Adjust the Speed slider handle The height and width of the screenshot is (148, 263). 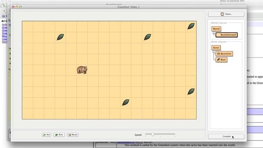(153, 134)
